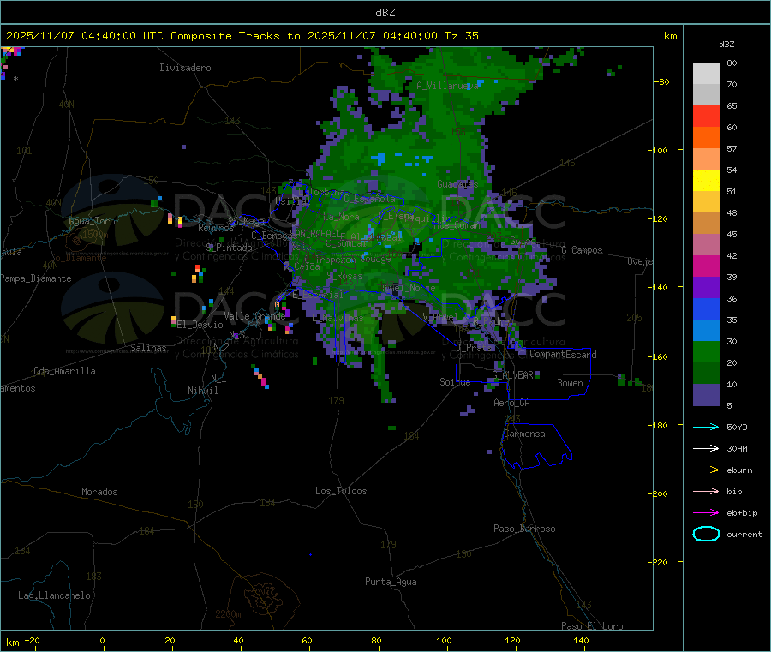This screenshot has width=771, height=652.
Task: Select the pink bip arrow symbol
Action: coord(706,491)
